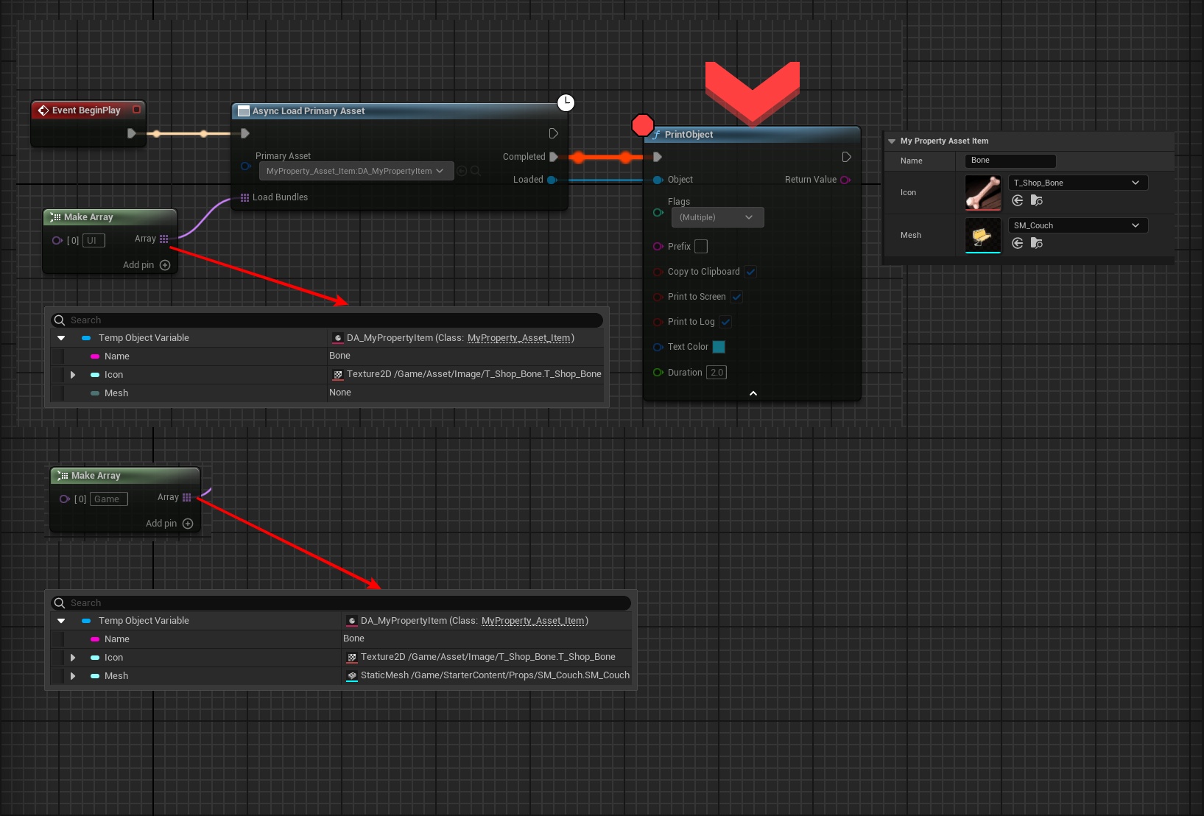Open the T_Shop_Bone asset dropdown
Screen dimensions: 1204x816
pos(1077,183)
